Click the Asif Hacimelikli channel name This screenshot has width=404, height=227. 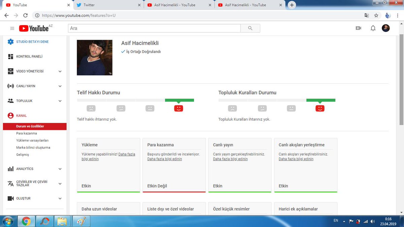click(140, 43)
